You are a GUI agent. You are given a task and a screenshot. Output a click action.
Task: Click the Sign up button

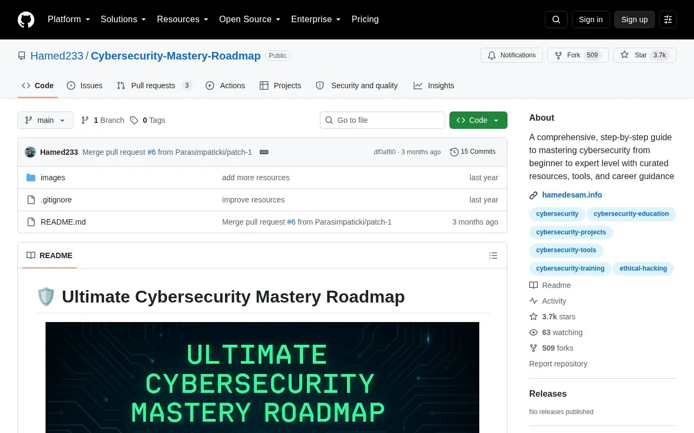pyautogui.click(x=634, y=19)
